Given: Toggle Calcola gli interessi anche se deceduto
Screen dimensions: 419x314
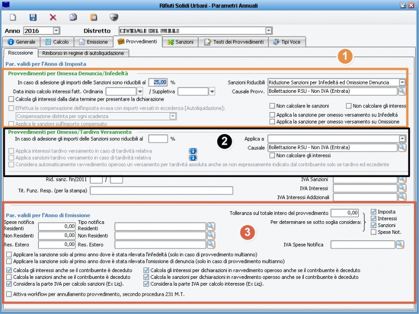Looking at the screenshot, I should [9, 270].
